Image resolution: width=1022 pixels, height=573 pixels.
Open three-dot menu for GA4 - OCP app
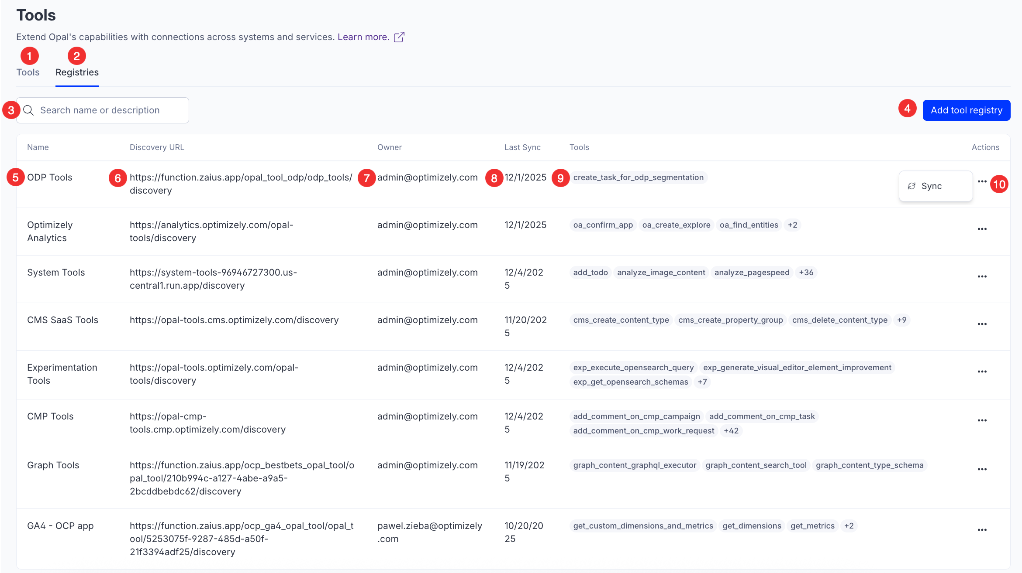pyautogui.click(x=982, y=530)
